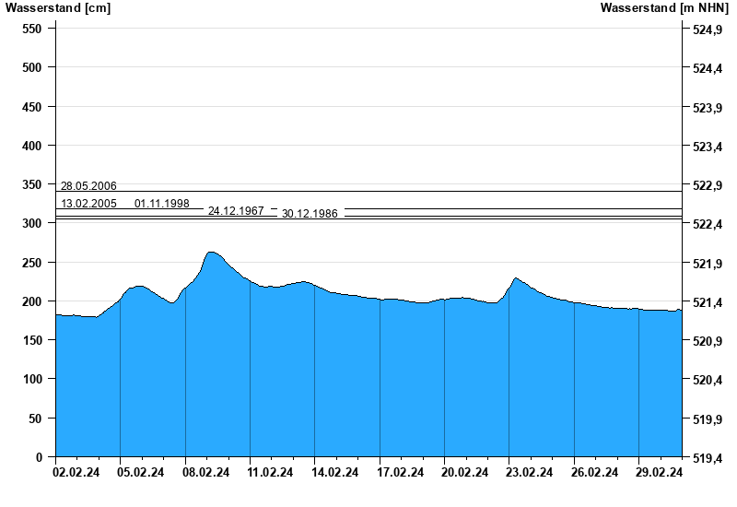
Task: Click the 'Wasserstand [m NHN]' right axis title
Action: coord(664,8)
